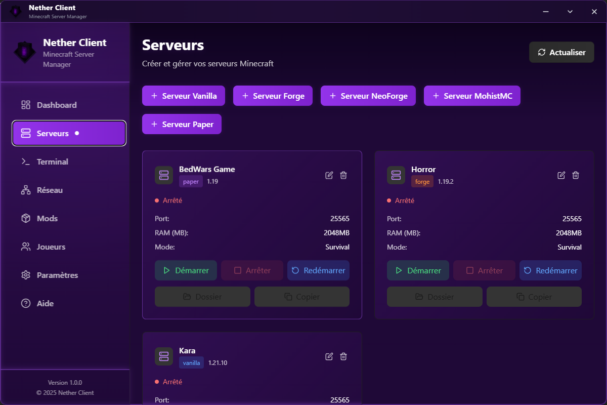Click the server icon next to Kara

[x=164, y=356]
